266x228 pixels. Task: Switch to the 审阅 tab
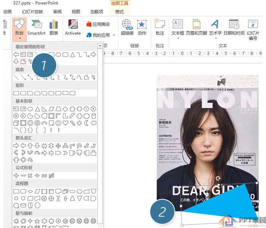tap(57, 12)
